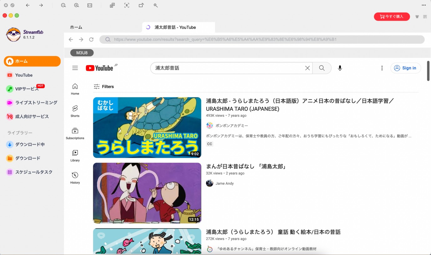Image resolution: width=431 pixels, height=255 pixels.
Task: Click the M3U8 button
Action: (x=82, y=53)
